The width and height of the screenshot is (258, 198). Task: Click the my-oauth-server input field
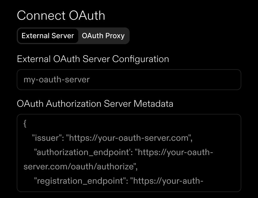[x=129, y=80]
